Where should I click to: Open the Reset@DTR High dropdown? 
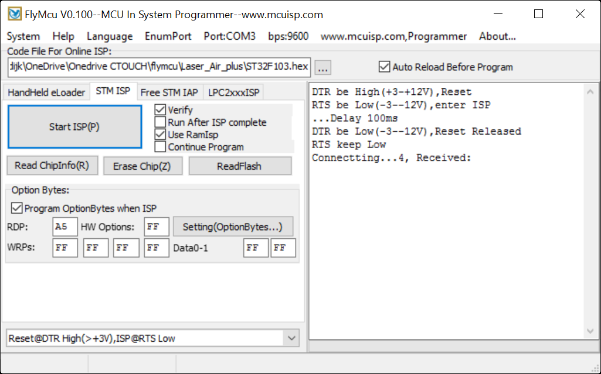tap(291, 338)
